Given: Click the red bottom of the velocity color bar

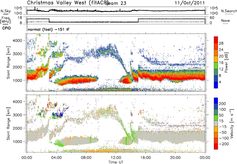Looking at the screenshot, I should pyautogui.click(x=216, y=147).
